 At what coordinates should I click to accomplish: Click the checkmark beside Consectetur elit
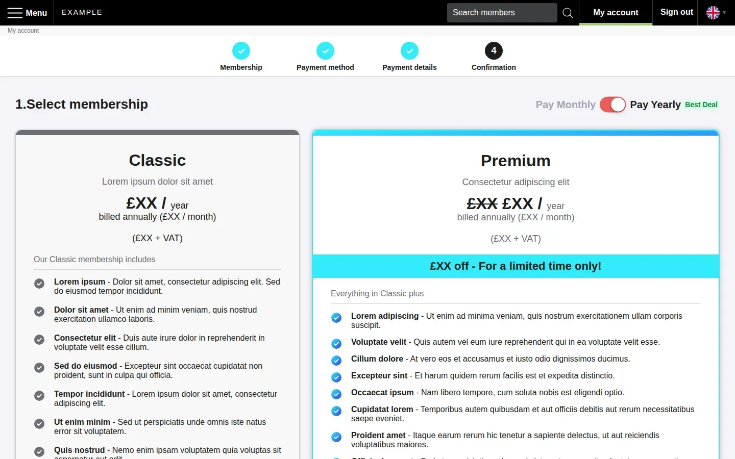(39, 340)
